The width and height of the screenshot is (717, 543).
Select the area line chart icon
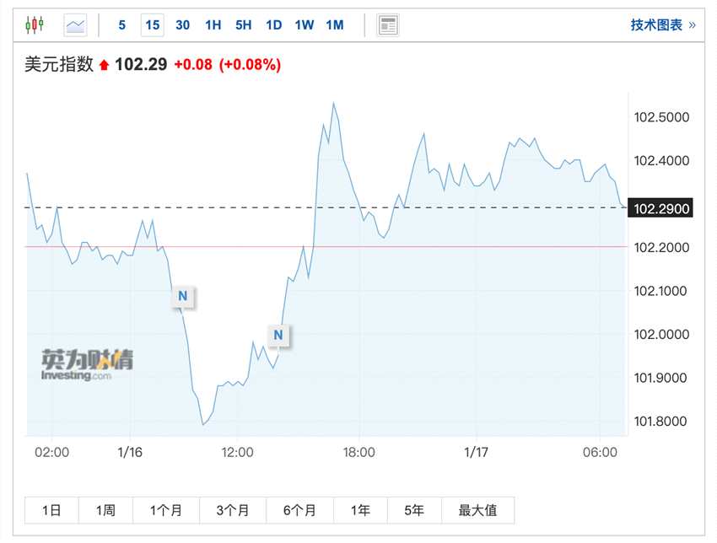(x=76, y=25)
